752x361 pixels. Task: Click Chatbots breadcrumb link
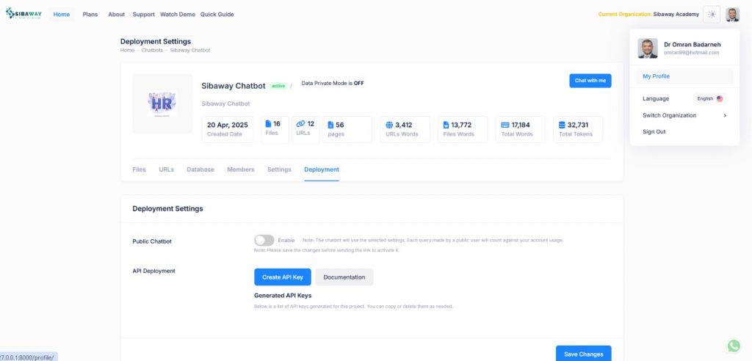(152, 51)
